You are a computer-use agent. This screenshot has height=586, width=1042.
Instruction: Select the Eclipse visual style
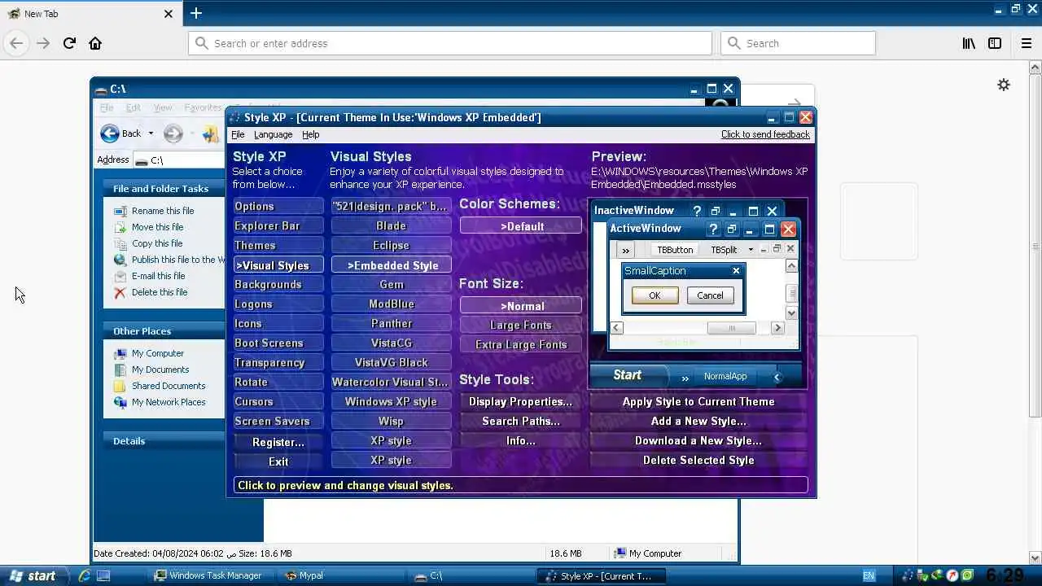(x=391, y=246)
